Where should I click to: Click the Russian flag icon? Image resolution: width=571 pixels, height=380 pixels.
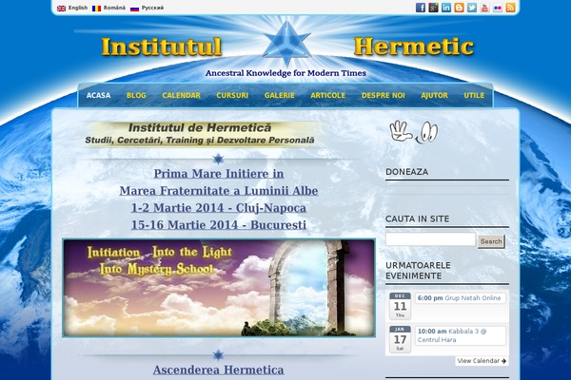pos(134,8)
